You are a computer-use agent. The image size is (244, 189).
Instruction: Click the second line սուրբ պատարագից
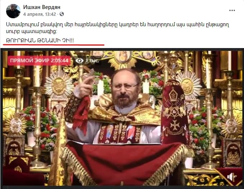pos(32,32)
